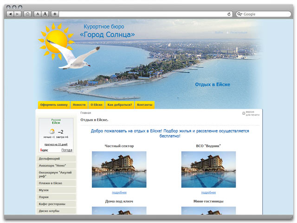Click the Отдых в Ейске banner title

click(213, 85)
